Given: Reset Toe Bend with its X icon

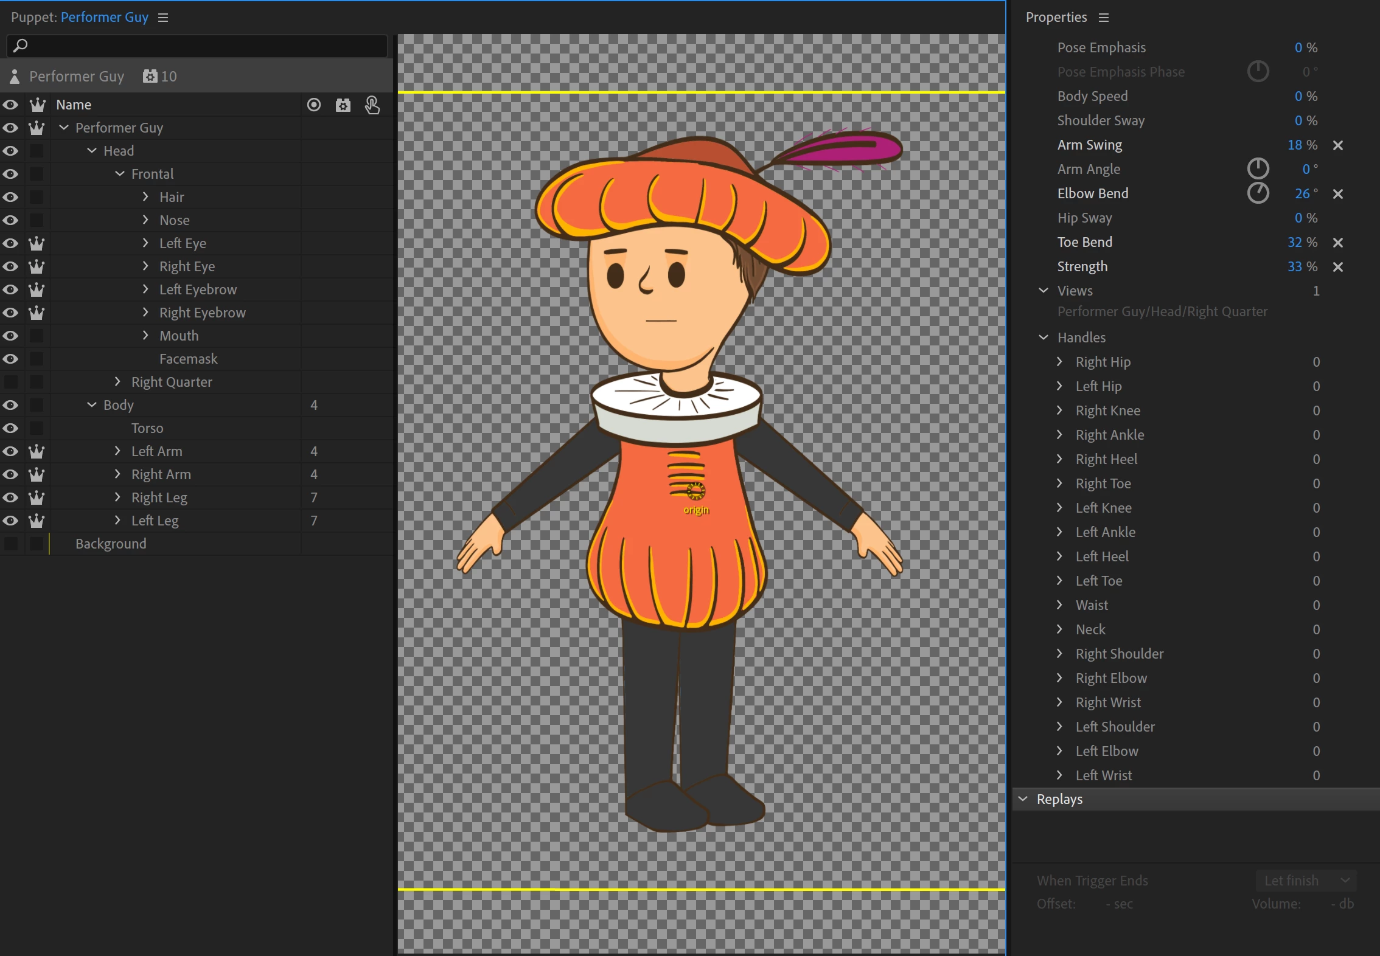Looking at the screenshot, I should click(x=1337, y=243).
